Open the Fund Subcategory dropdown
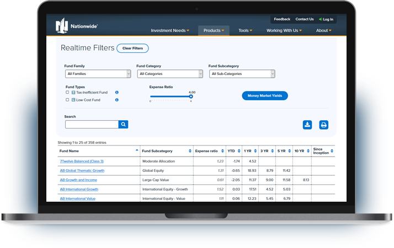This screenshot has height=248, width=394. [x=242, y=74]
